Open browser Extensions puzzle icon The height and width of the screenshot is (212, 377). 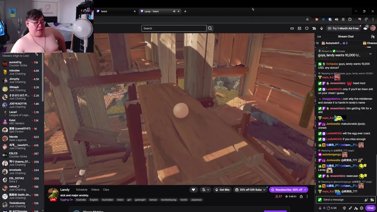pyautogui.click(x=350, y=19)
